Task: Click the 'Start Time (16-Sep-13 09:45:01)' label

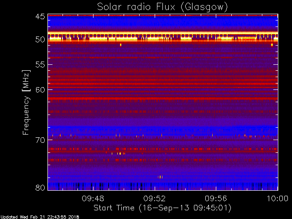Action: 162,208
